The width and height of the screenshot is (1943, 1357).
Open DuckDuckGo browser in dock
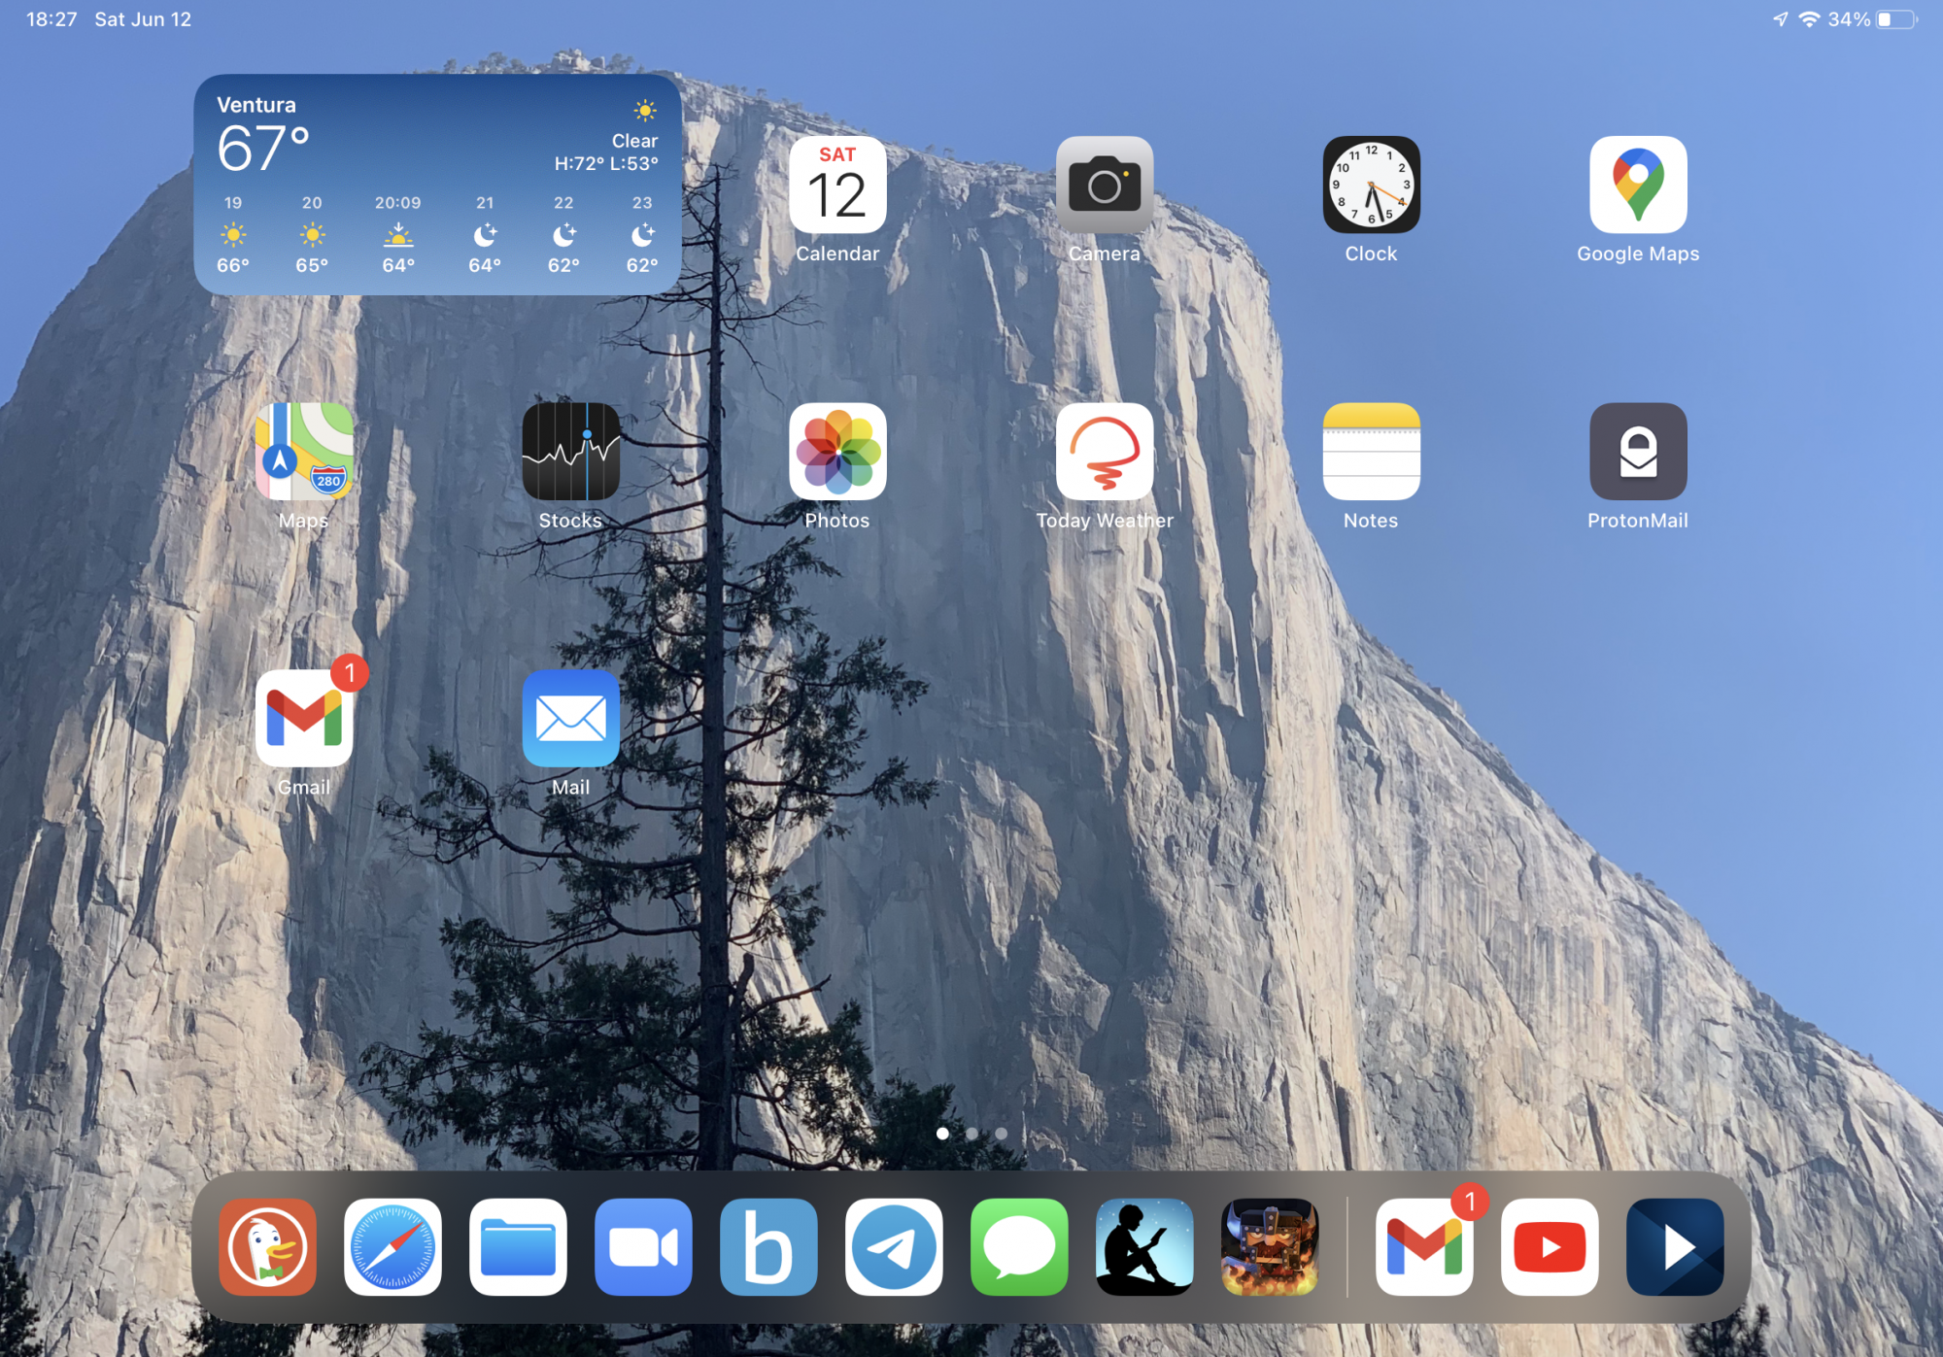(267, 1247)
